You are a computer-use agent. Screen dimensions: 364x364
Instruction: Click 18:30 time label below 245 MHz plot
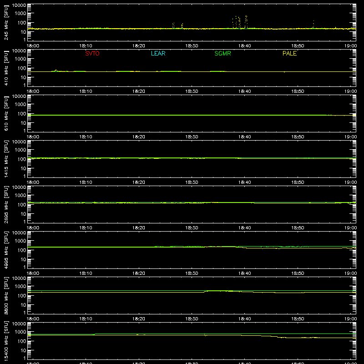192,46
